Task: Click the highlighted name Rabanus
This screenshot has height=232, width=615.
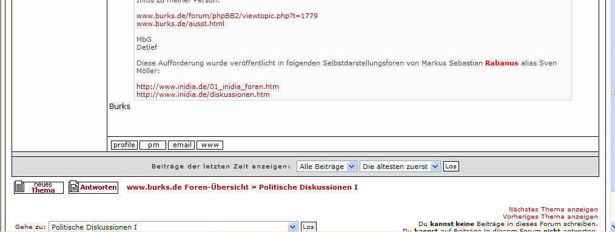Action: [x=502, y=63]
